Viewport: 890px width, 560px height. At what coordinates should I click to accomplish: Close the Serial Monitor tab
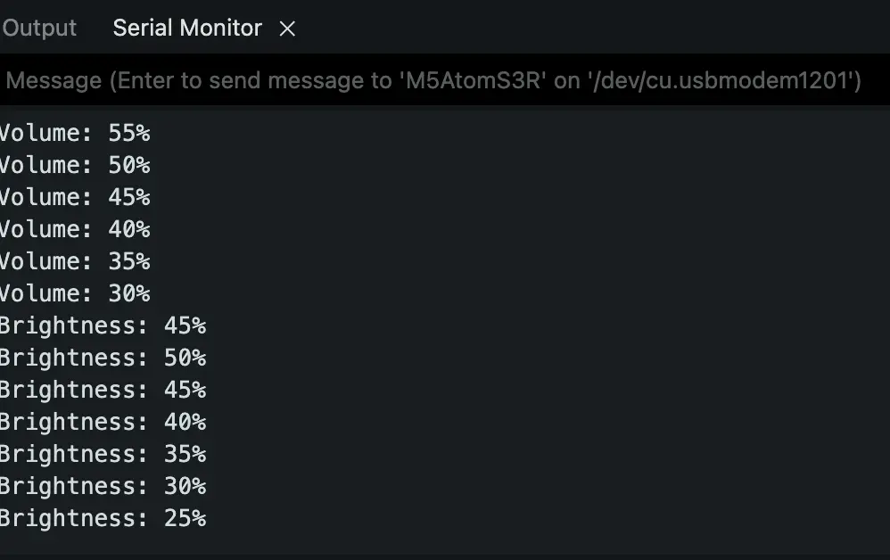tap(287, 29)
